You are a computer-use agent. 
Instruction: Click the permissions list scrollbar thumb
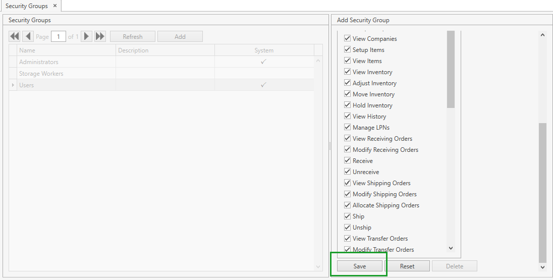coord(451,69)
